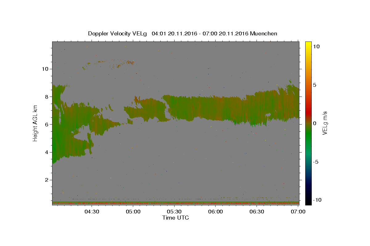This screenshot has height=246, width=370.
Task: Click the red-green ground clutter band
Action: point(175,203)
